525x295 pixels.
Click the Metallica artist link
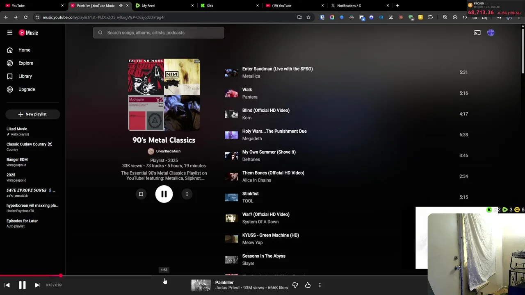coord(251,76)
